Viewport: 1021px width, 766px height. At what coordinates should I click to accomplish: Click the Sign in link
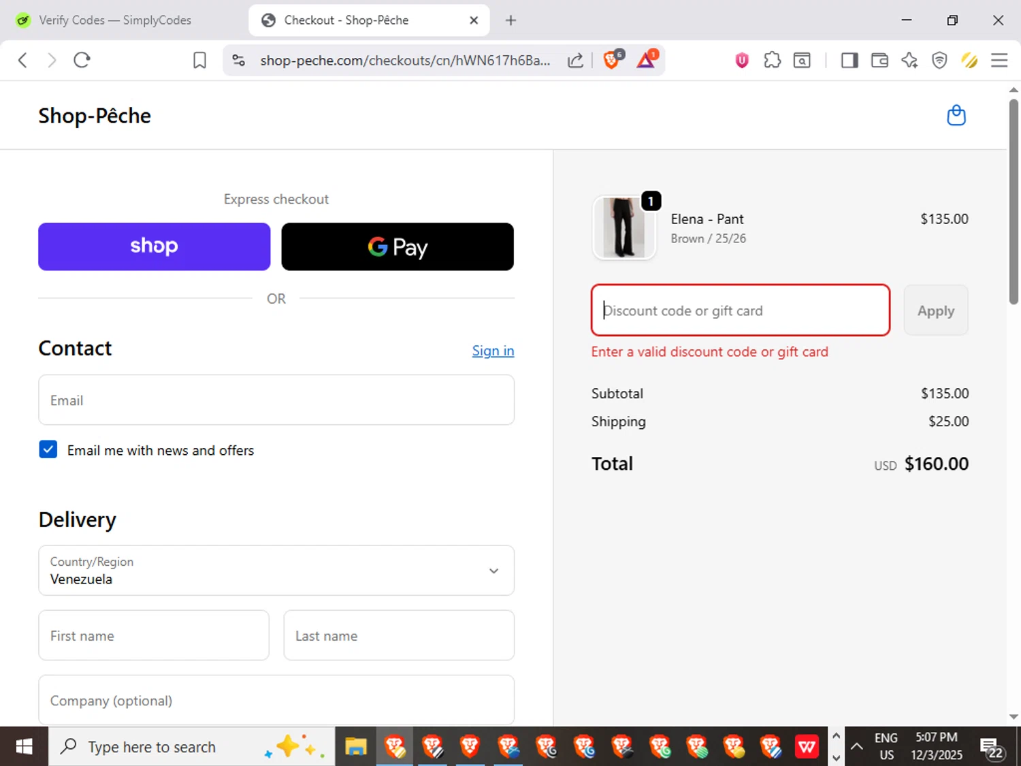pyautogui.click(x=493, y=351)
